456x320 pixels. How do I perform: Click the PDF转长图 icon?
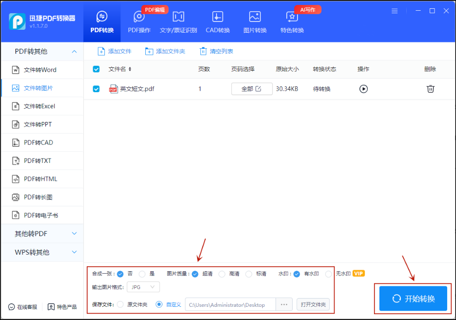[16, 197]
